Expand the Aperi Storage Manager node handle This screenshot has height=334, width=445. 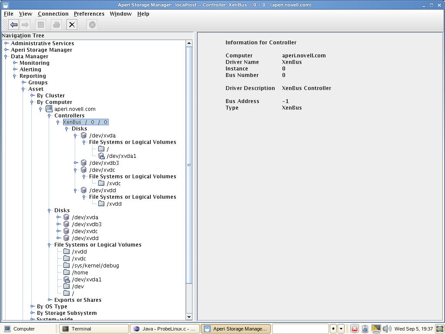tap(6, 50)
